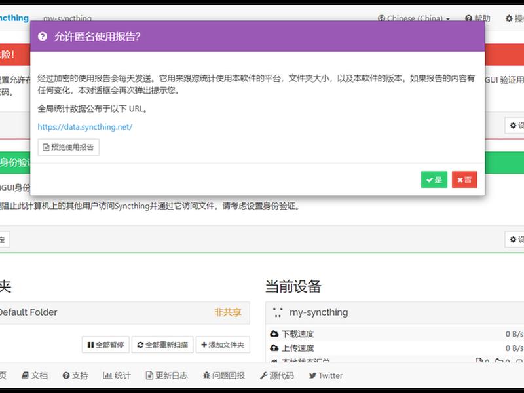Click the download cloud icon next to 下载速度
The width and height of the screenshot is (524, 393).
click(274, 333)
